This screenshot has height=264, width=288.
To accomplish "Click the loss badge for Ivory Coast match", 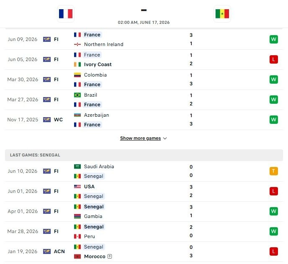I will coord(273,59).
